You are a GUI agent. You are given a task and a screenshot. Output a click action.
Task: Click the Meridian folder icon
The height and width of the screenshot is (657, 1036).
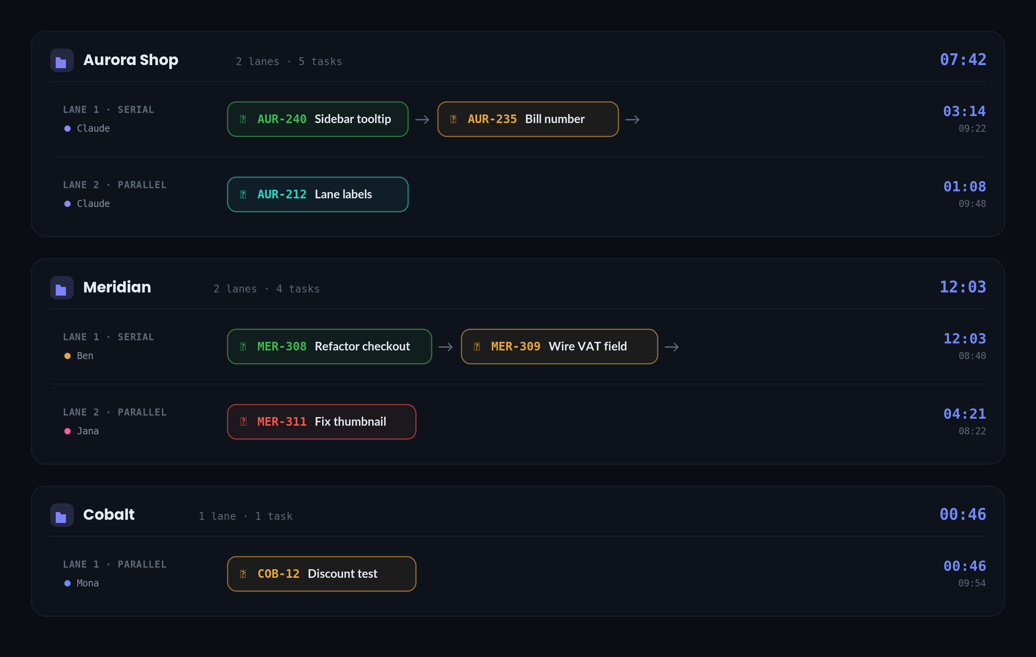click(62, 287)
